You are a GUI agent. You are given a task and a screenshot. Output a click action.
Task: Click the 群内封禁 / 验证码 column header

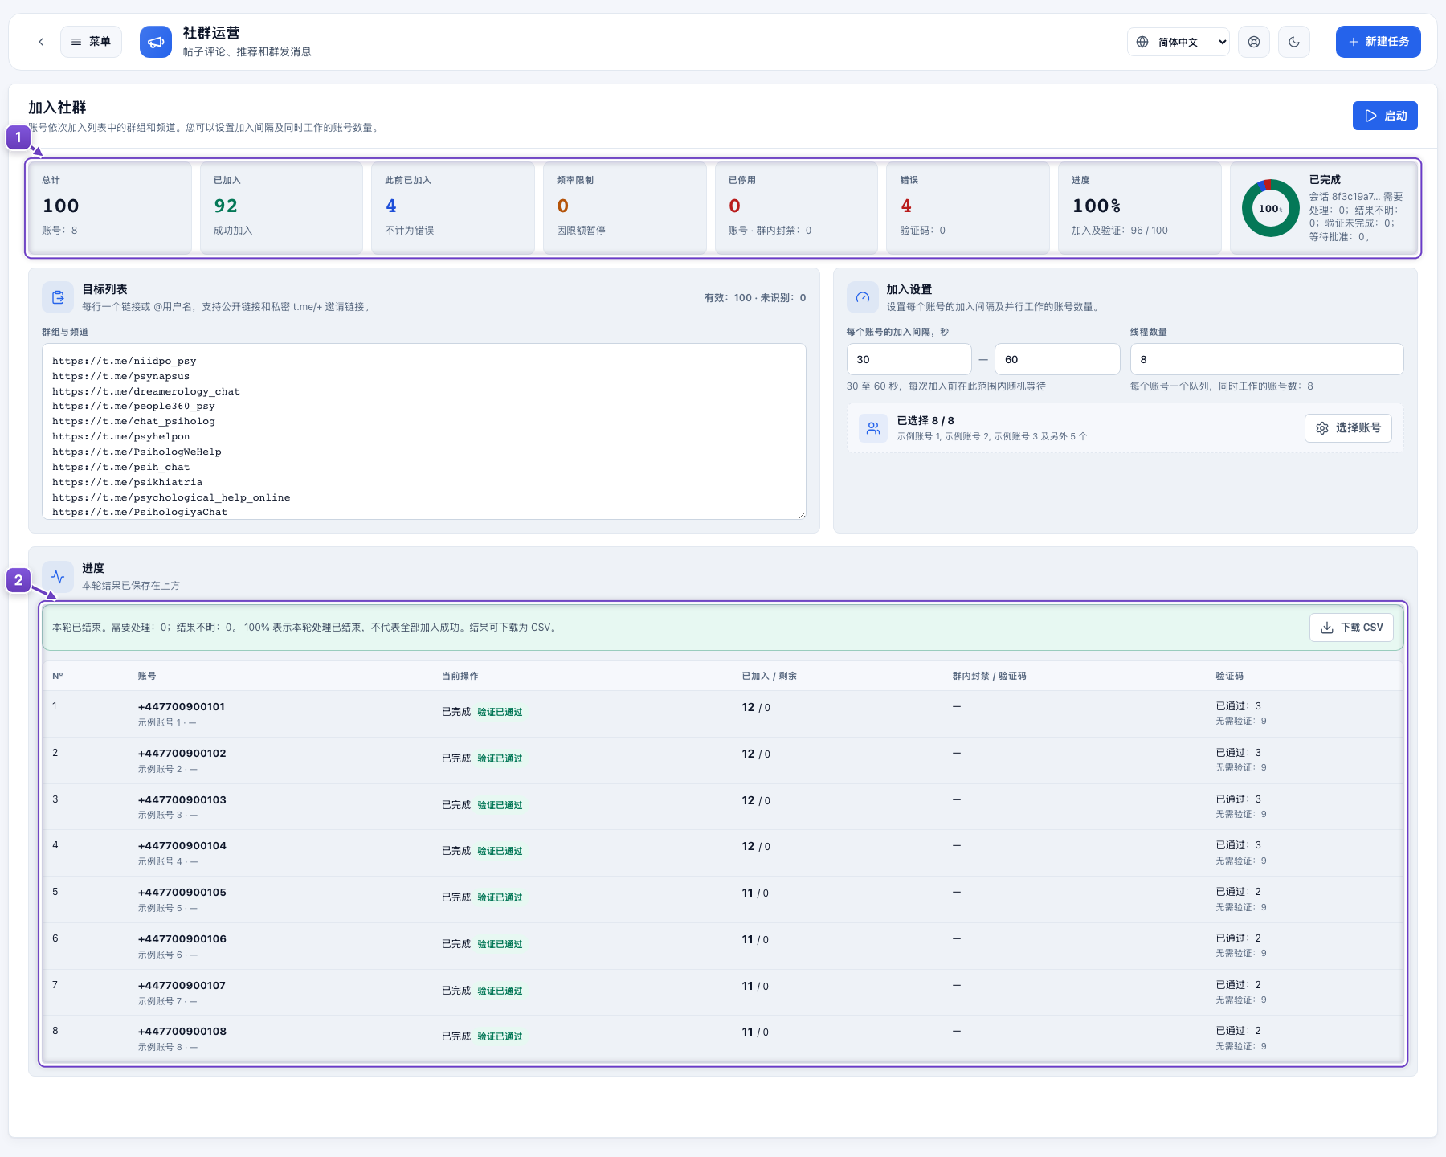tap(989, 676)
